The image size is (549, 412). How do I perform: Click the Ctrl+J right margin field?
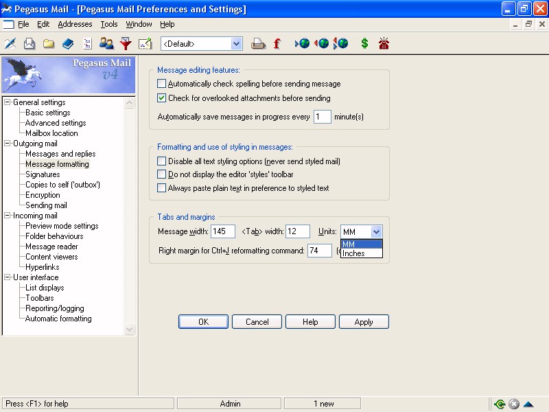320,251
